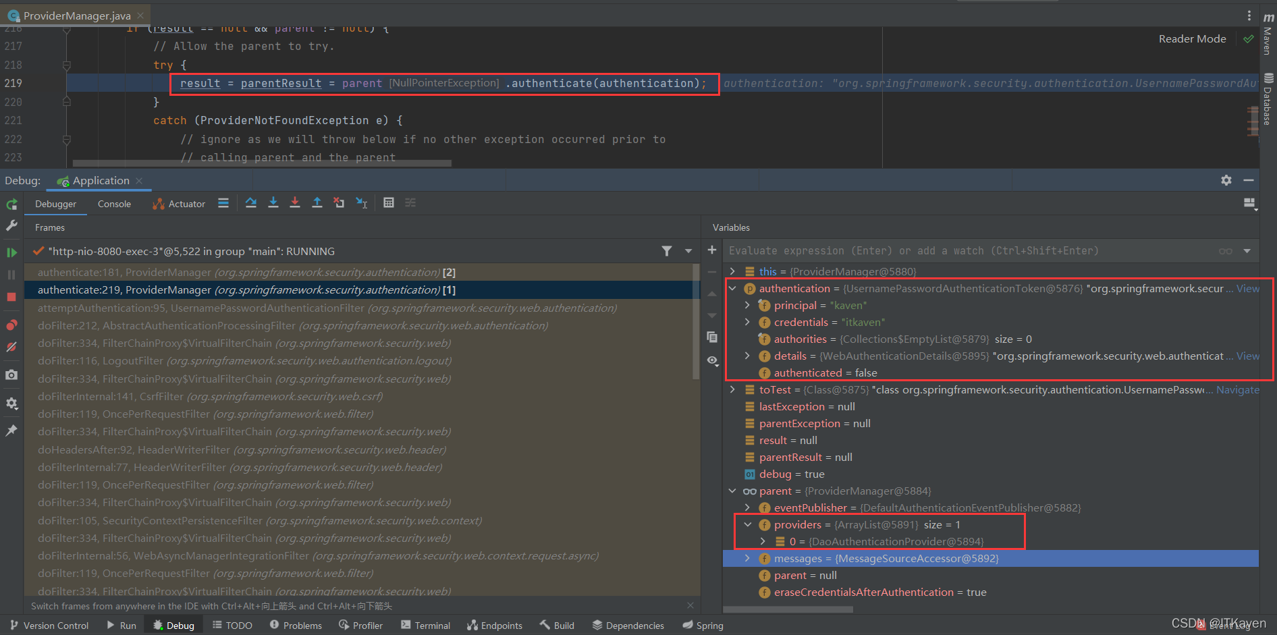Open the Actuator tab

(x=179, y=204)
